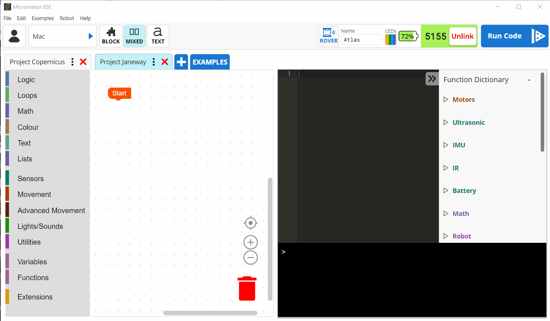This screenshot has height=321, width=550.
Task: Open the Advanced Movement category
Action: 47,211
